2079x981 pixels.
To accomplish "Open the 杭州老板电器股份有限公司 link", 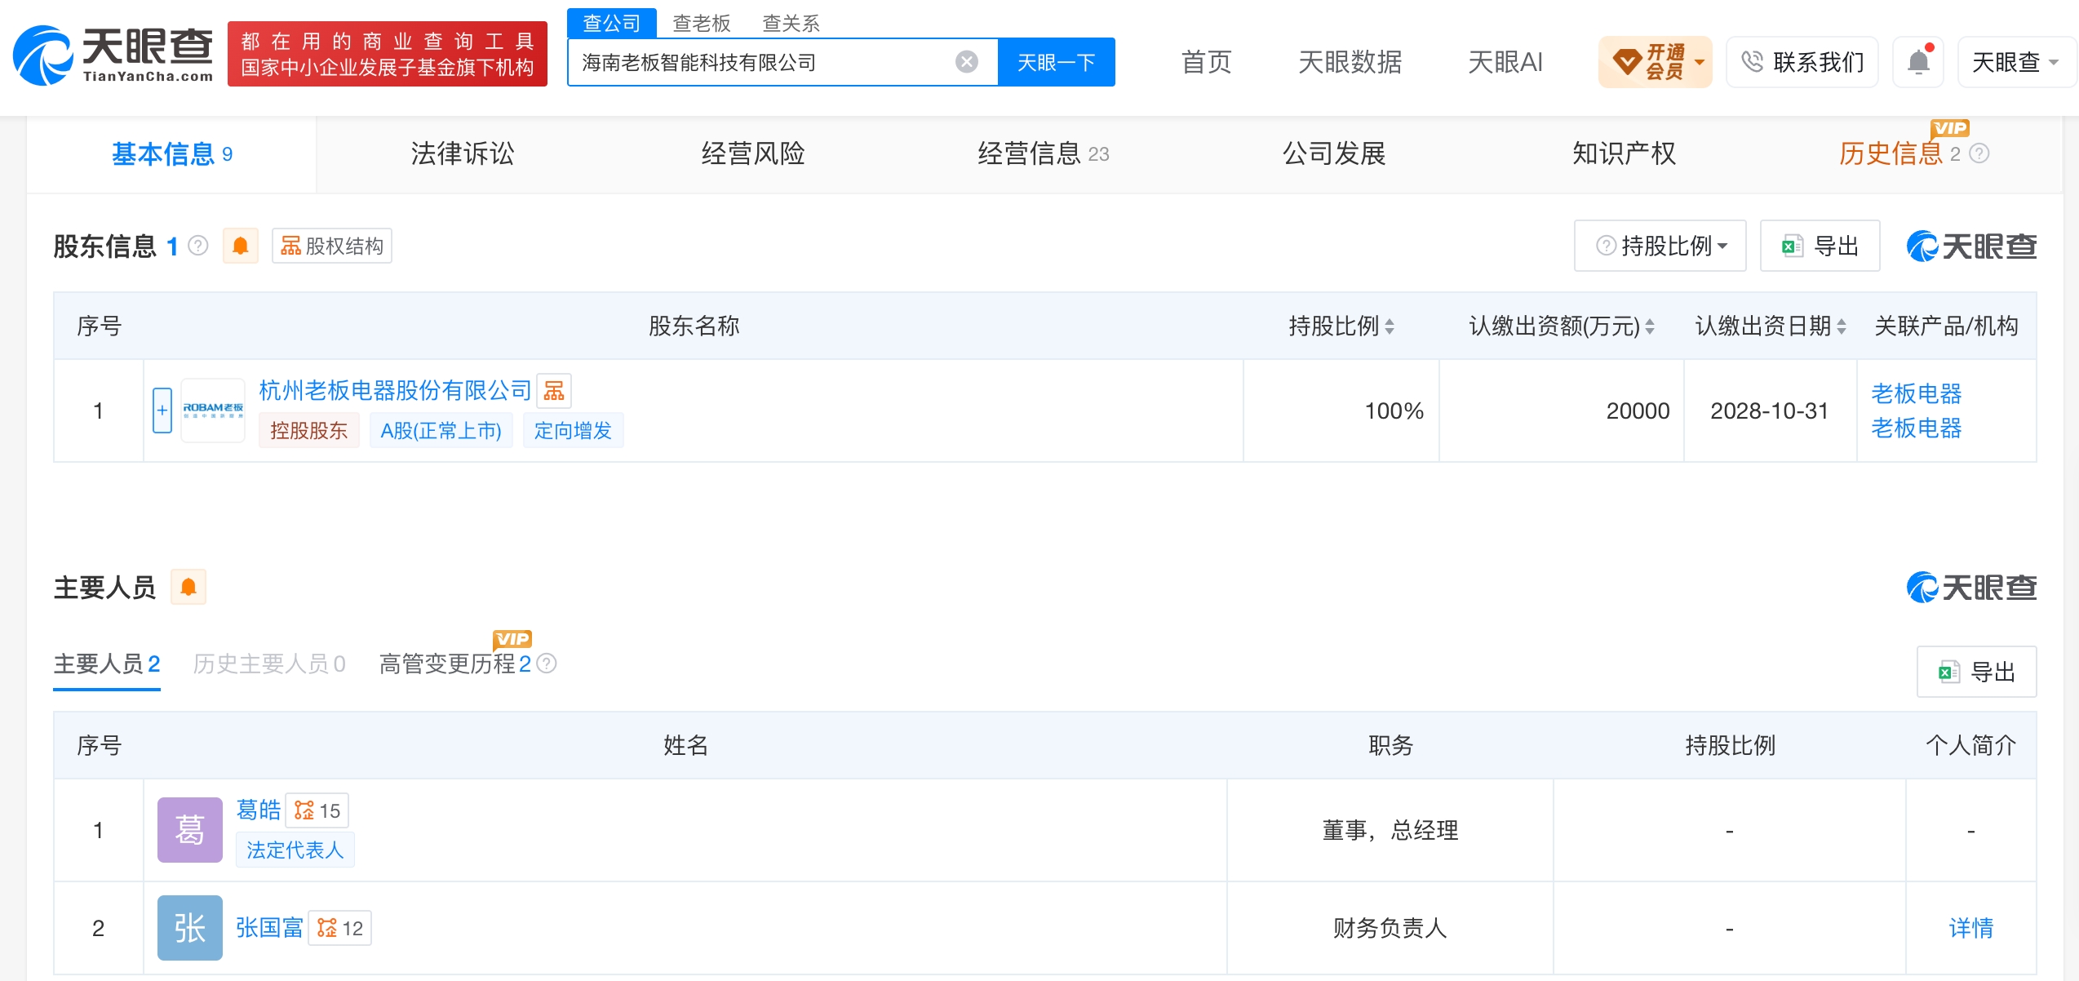I will click(x=395, y=390).
